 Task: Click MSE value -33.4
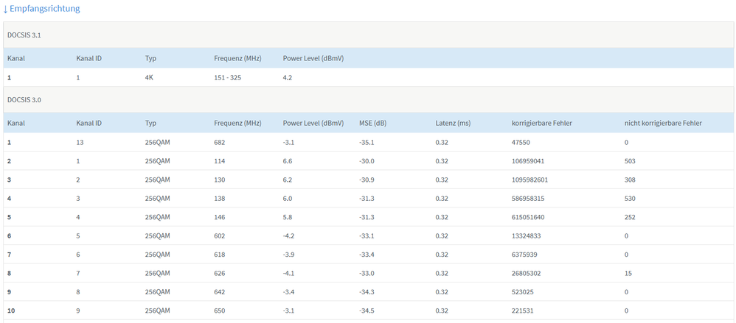(x=367, y=255)
